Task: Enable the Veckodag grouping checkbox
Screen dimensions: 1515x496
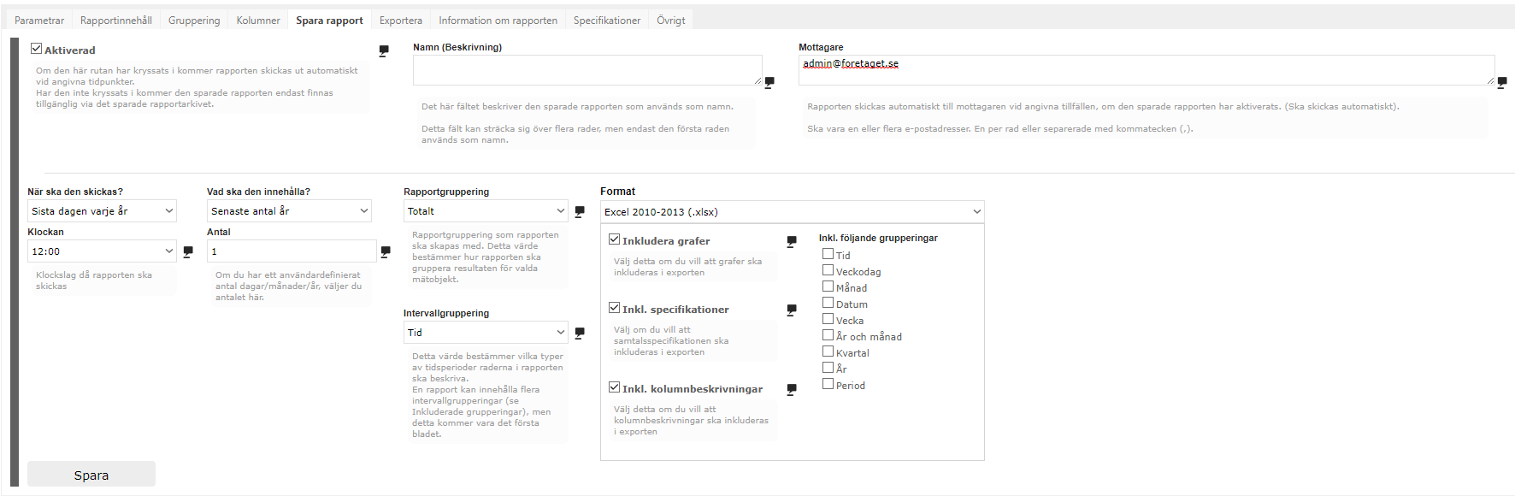Action: point(828,270)
